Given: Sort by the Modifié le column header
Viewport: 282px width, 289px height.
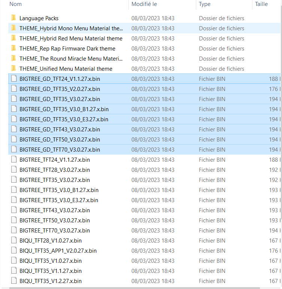Looking at the screenshot, I should pyautogui.click(x=144, y=4).
